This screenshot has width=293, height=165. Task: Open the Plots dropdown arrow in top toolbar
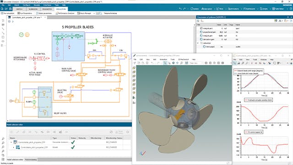click(x=225, y=9)
